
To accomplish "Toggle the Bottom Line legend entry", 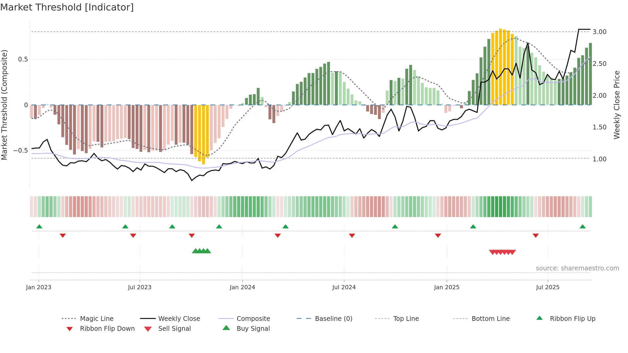I will [x=481, y=318].
